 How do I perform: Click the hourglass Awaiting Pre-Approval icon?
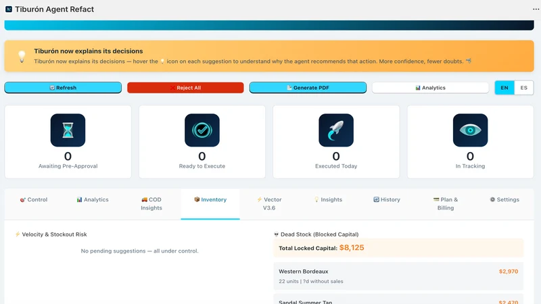click(68, 130)
